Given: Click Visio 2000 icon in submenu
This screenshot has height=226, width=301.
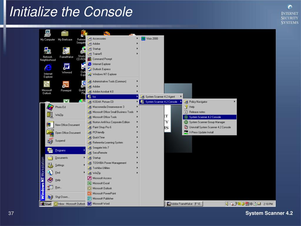Looking at the screenshot, I should tap(143, 39).
